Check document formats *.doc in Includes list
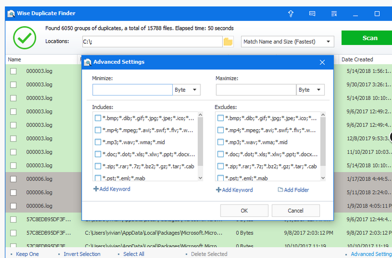 click(98, 154)
